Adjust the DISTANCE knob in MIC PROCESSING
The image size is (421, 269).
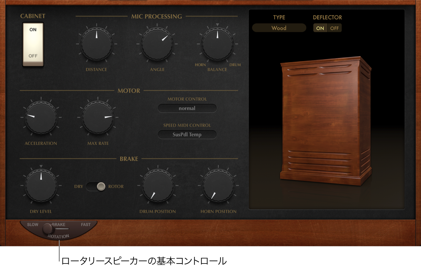(x=96, y=44)
